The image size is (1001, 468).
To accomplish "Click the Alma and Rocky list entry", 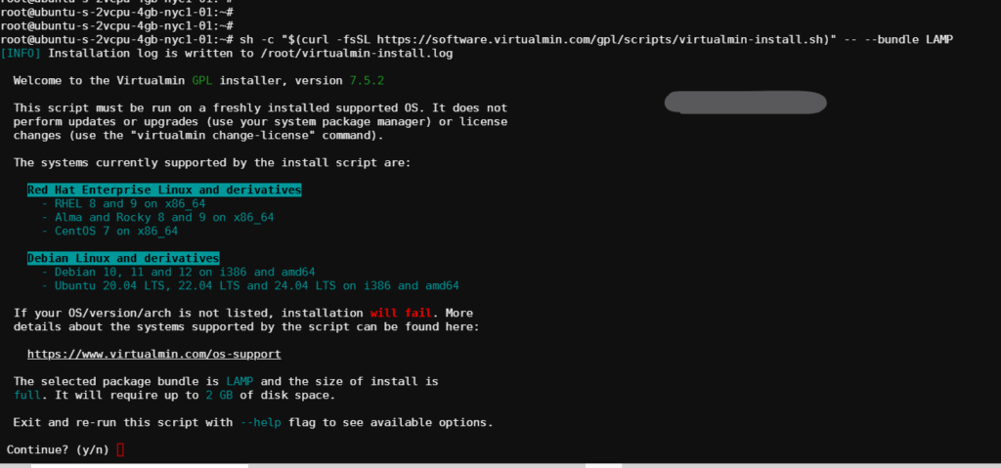I will [x=164, y=217].
